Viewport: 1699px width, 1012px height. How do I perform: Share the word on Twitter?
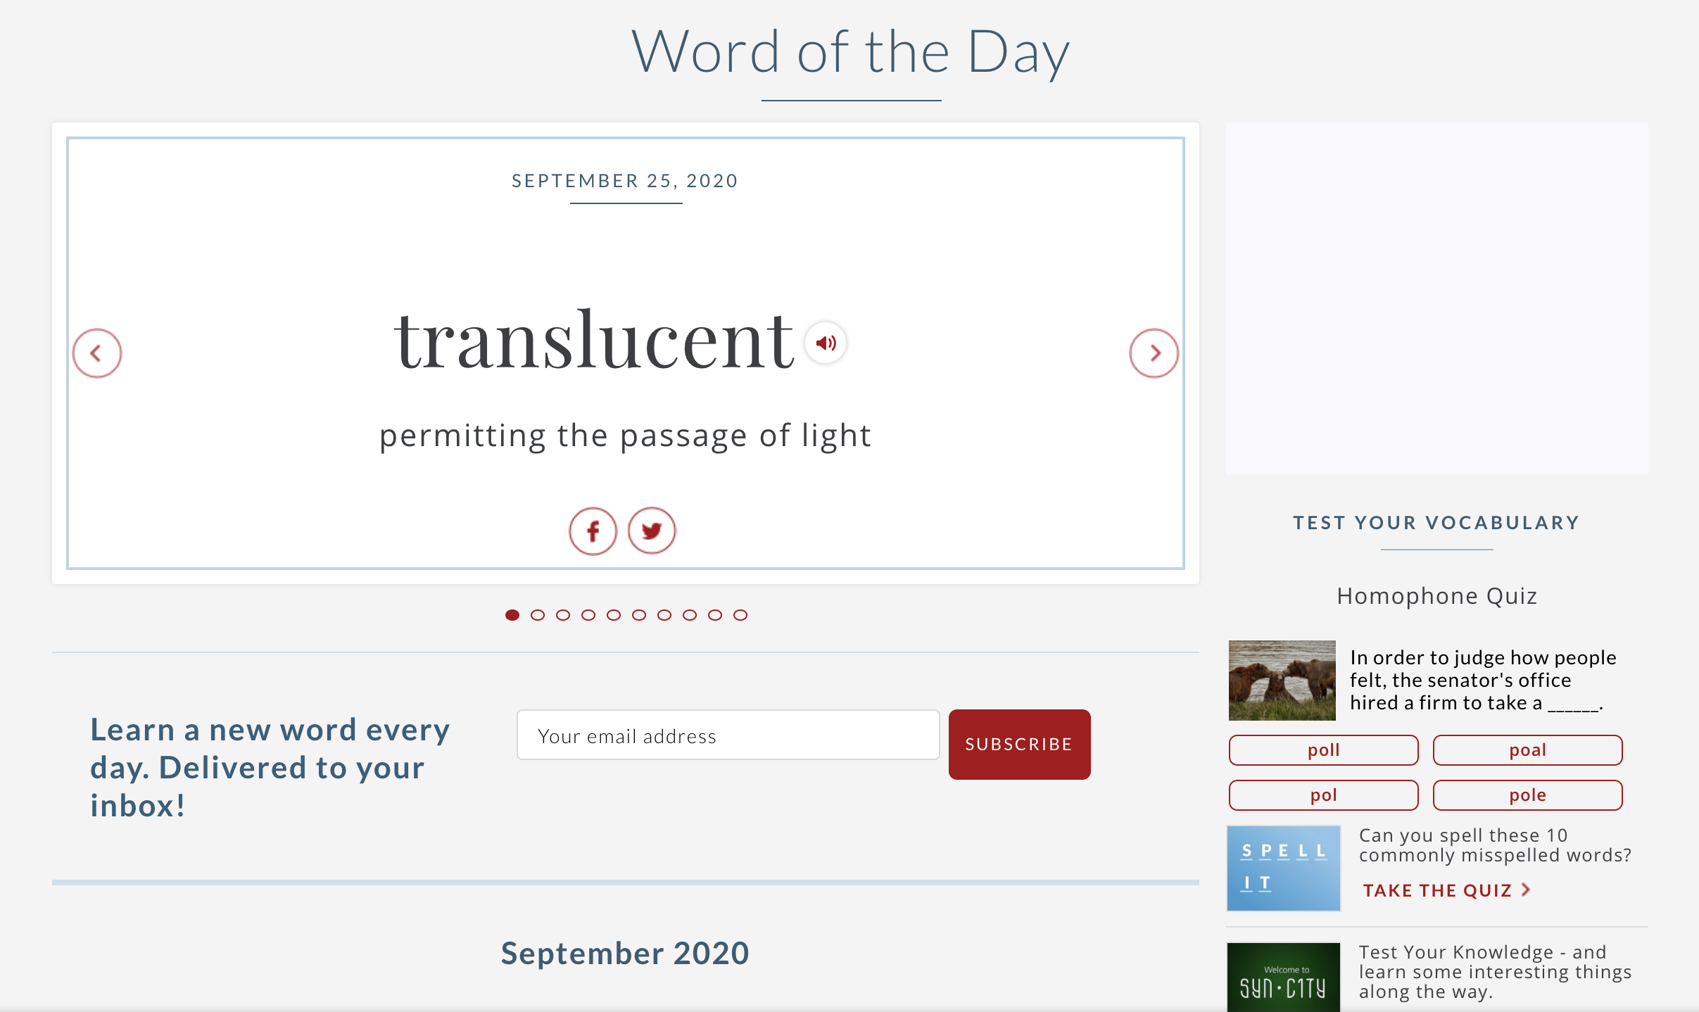point(652,531)
